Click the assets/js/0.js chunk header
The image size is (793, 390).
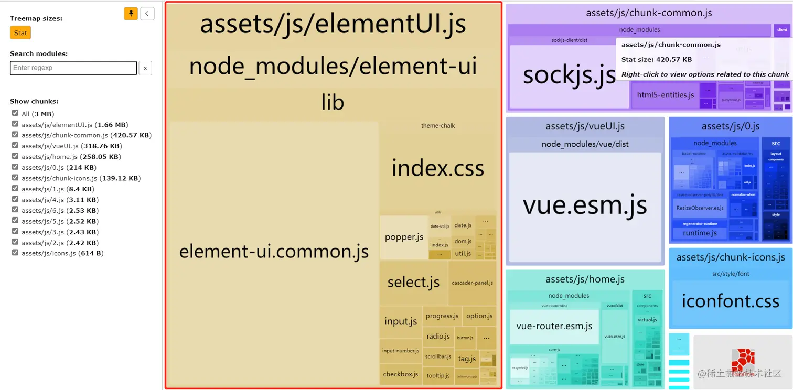click(730, 126)
